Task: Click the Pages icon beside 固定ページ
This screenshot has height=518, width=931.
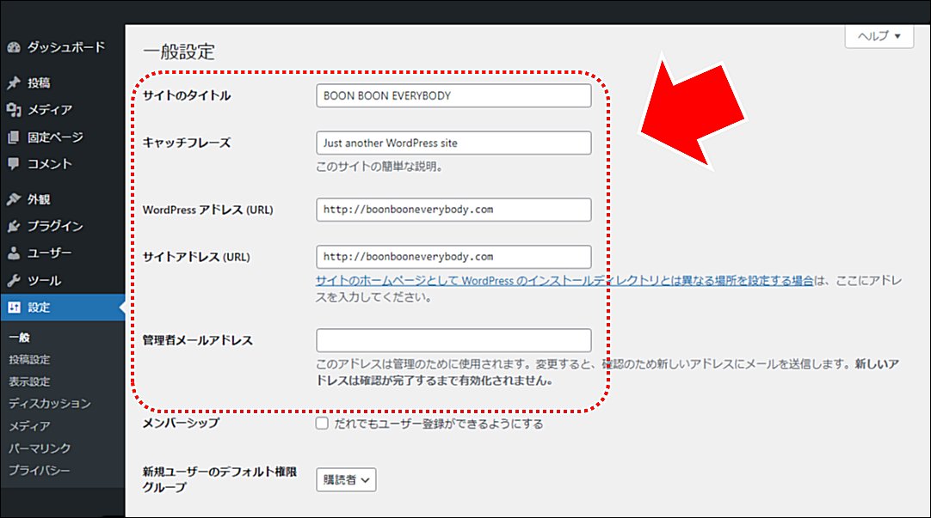Action: pyautogui.click(x=14, y=137)
